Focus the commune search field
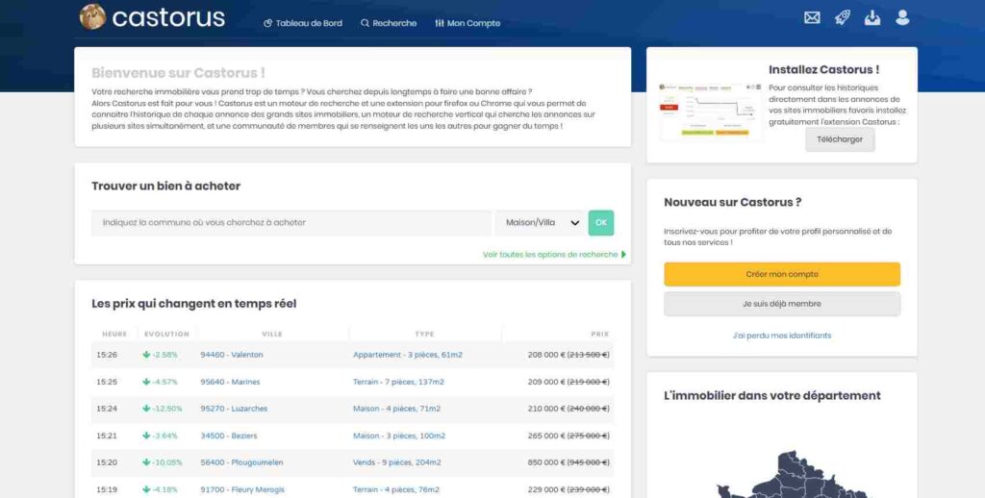 point(291,223)
